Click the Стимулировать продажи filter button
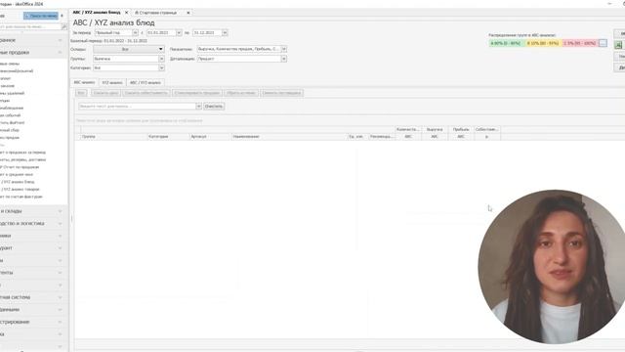This screenshot has height=352, width=625. pyautogui.click(x=197, y=93)
